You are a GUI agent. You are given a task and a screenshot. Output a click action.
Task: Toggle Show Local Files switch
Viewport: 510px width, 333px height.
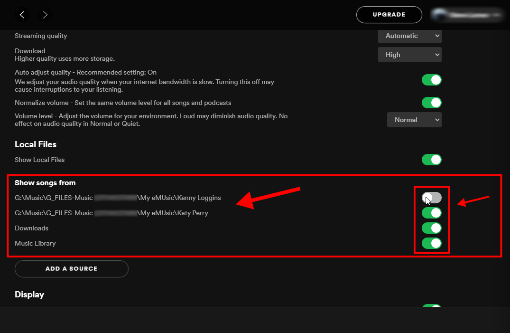pos(431,160)
